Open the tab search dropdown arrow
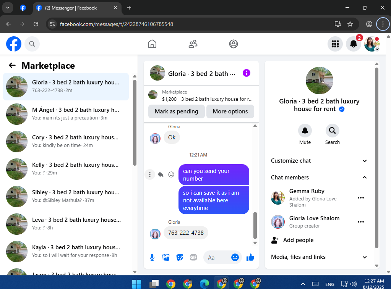Viewport: 391px width, 289px height. tap(8, 8)
